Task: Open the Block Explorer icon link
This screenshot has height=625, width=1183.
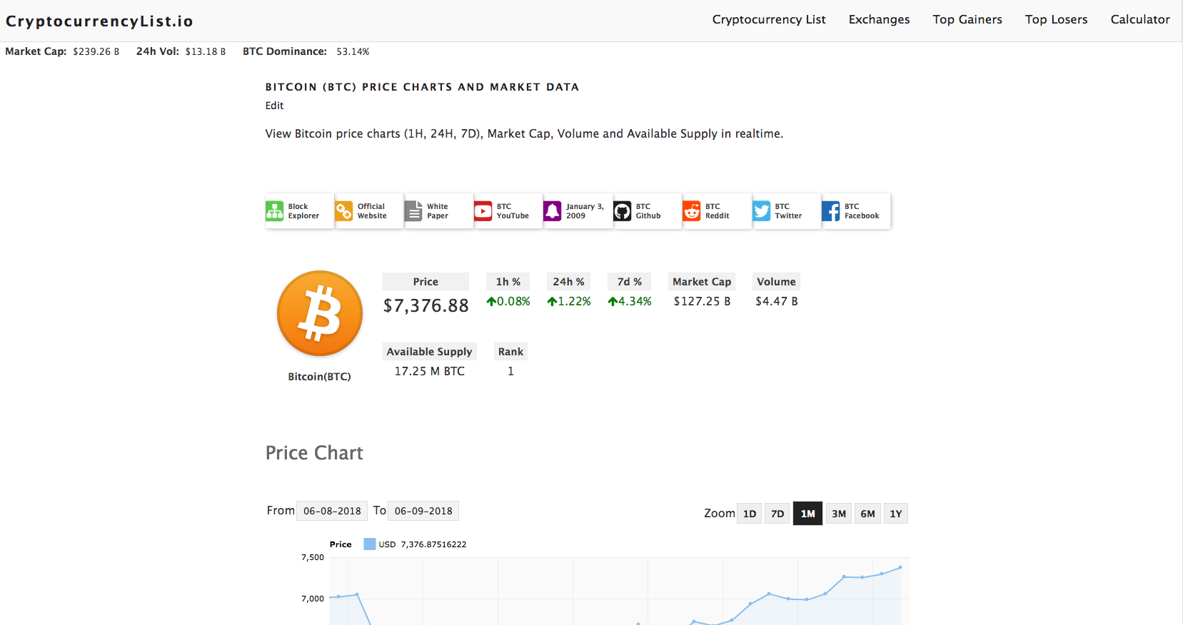Action: [274, 211]
